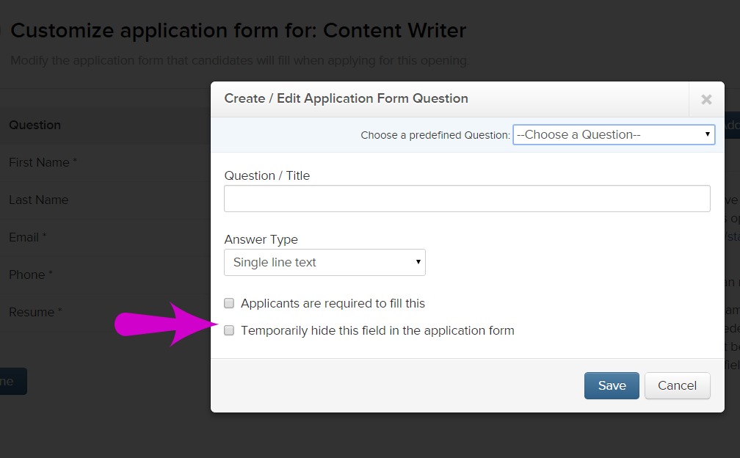The height and width of the screenshot is (458, 740).
Task: Expand the Answer Type dropdown
Action: (324, 262)
